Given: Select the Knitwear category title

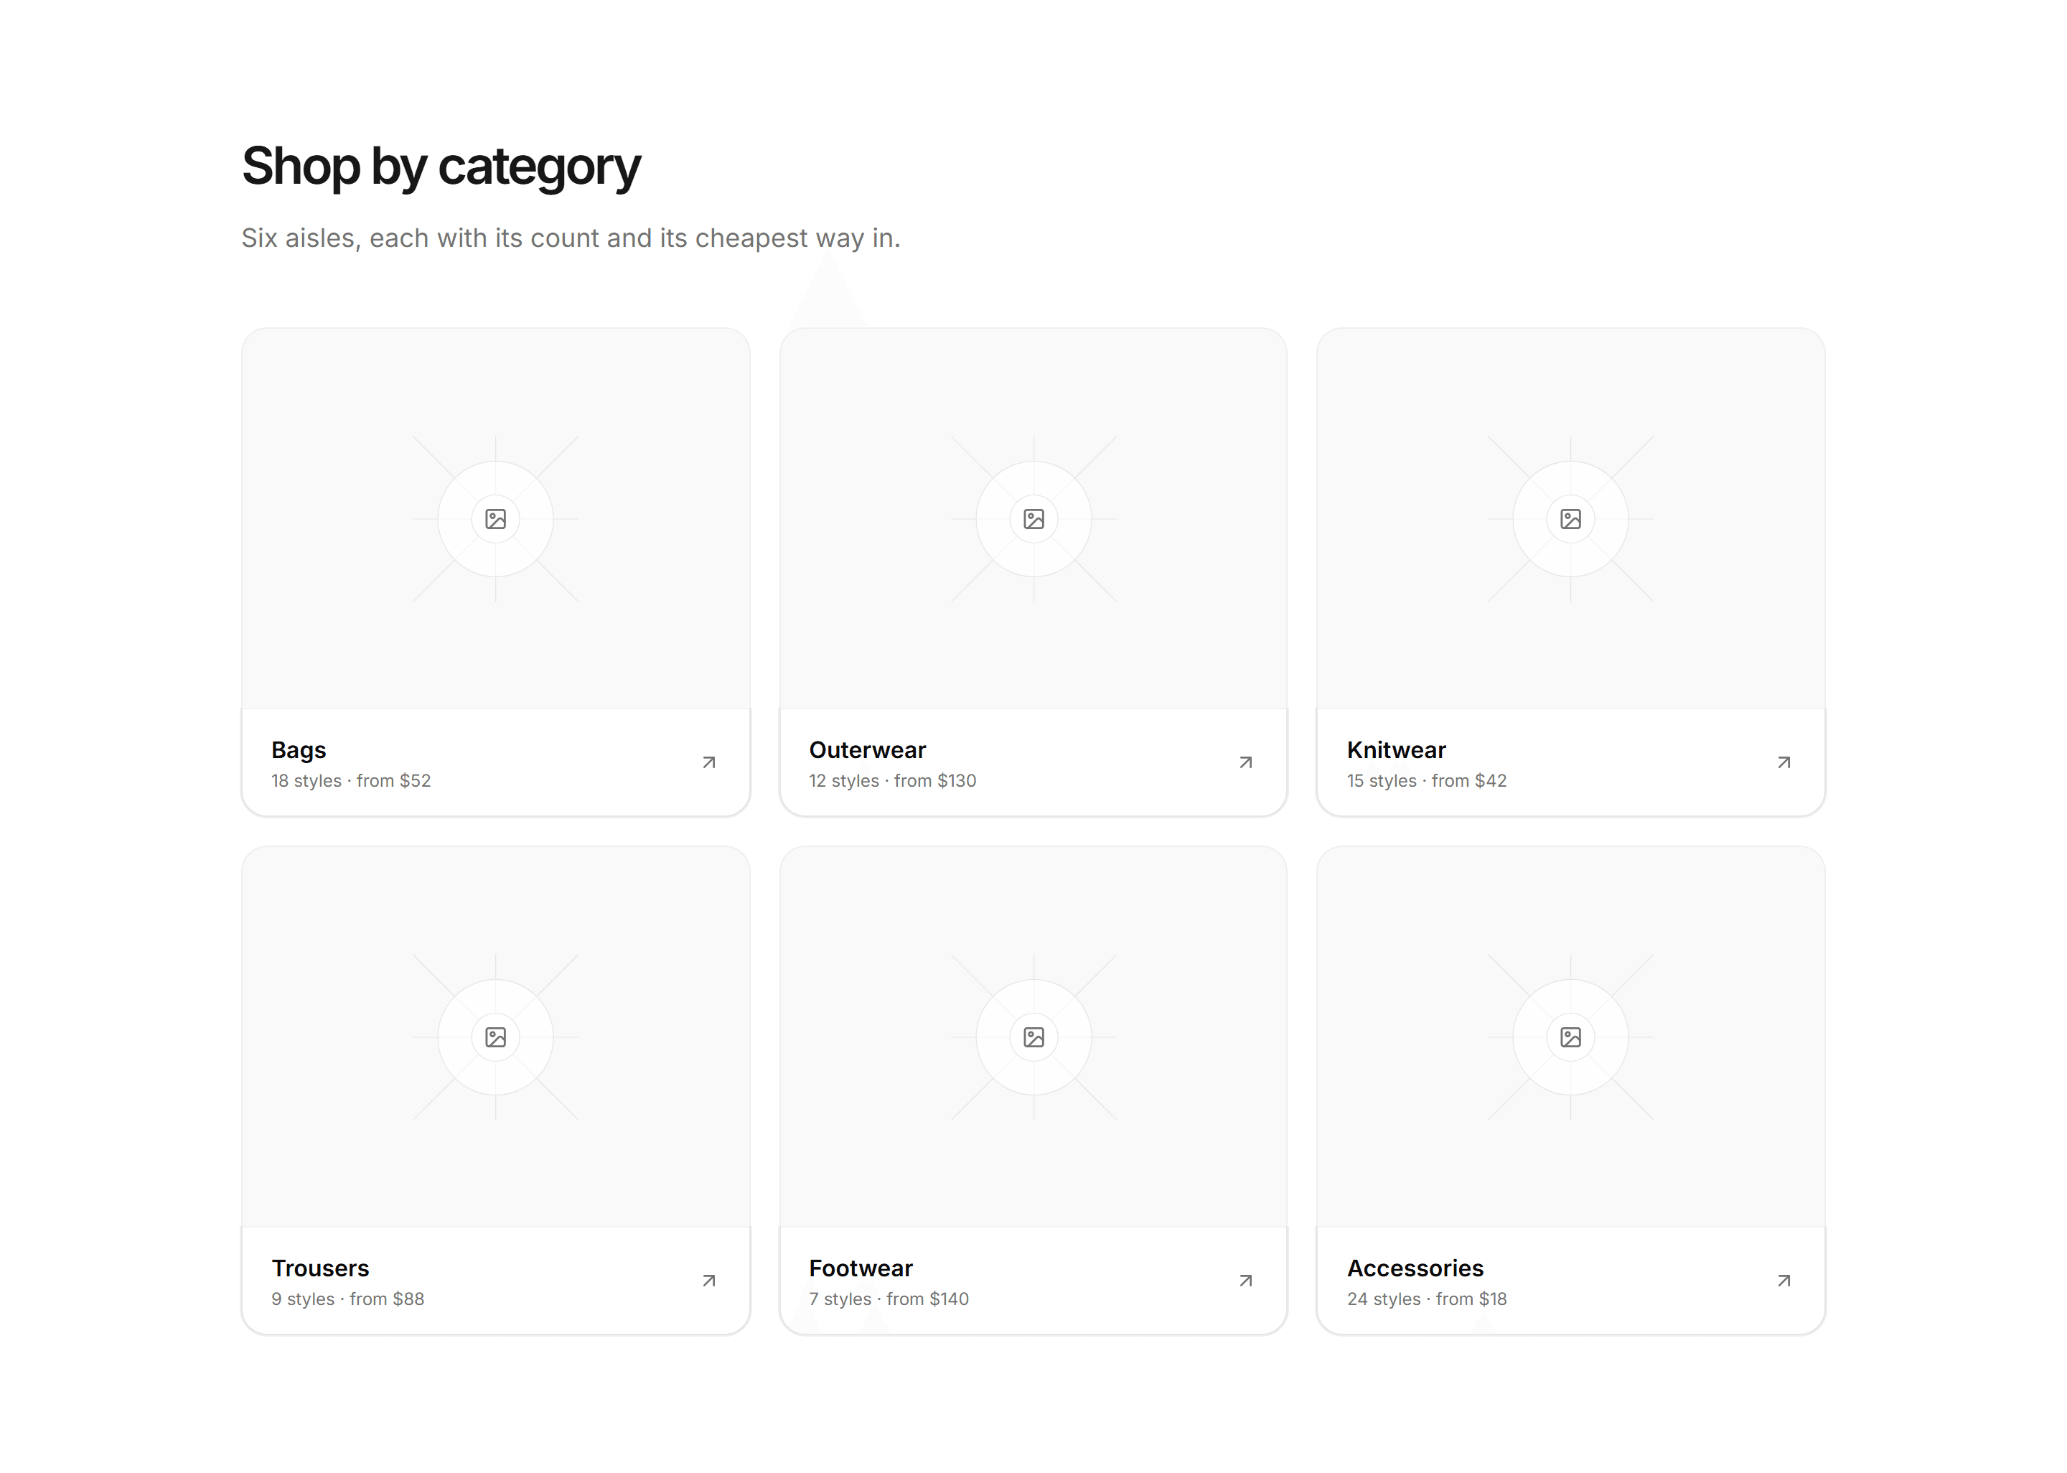Looking at the screenshot, I should click(1396, 750).
